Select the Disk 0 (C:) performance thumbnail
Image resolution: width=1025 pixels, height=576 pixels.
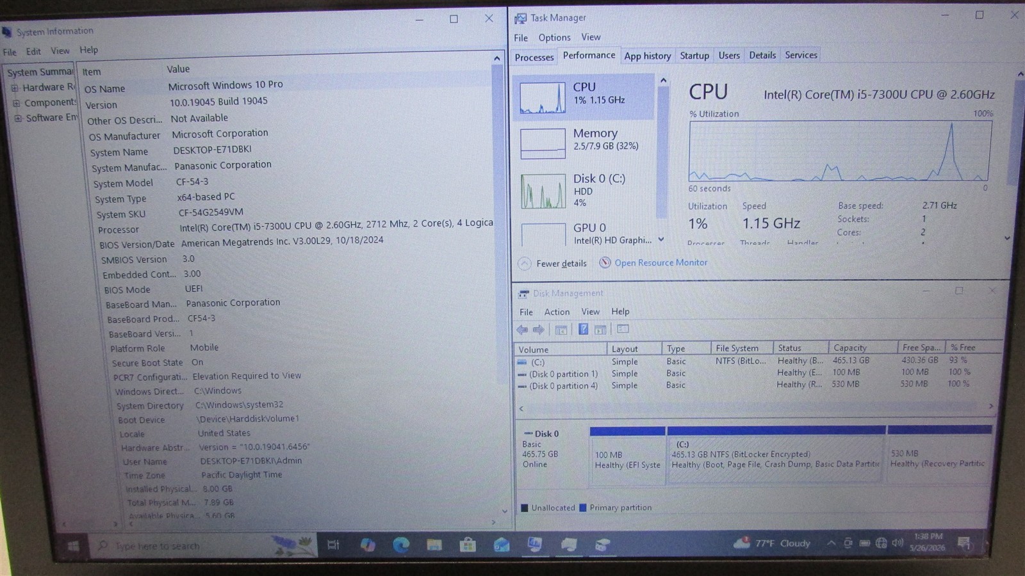[x=543, y=191]
